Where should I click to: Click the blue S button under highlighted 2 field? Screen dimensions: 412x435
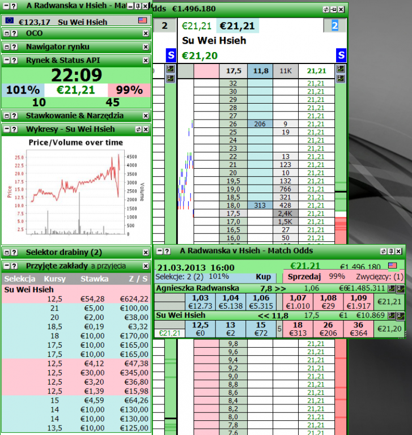[341, 56]
